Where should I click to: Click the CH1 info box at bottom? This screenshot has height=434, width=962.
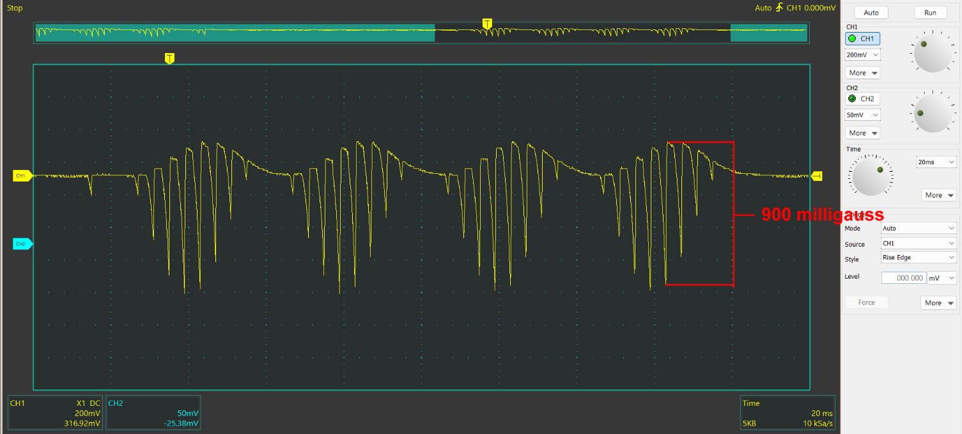click(x=56, y=413)
